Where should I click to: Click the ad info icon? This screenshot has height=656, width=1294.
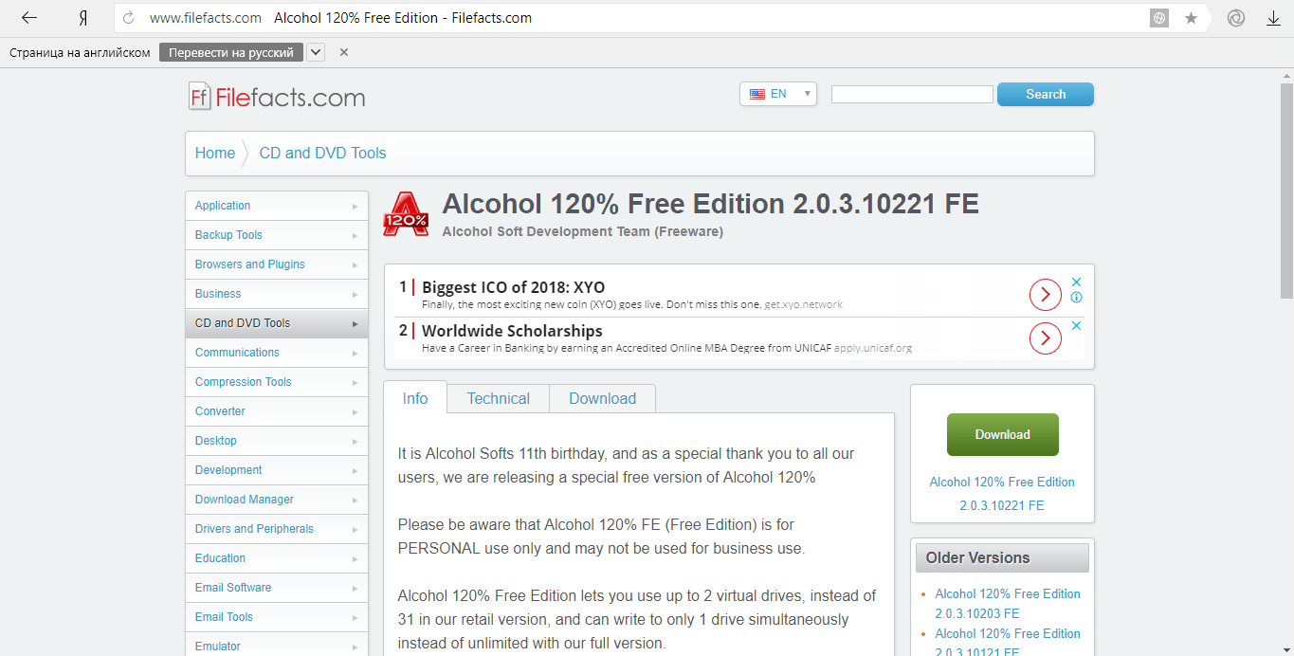(1076, 297)
